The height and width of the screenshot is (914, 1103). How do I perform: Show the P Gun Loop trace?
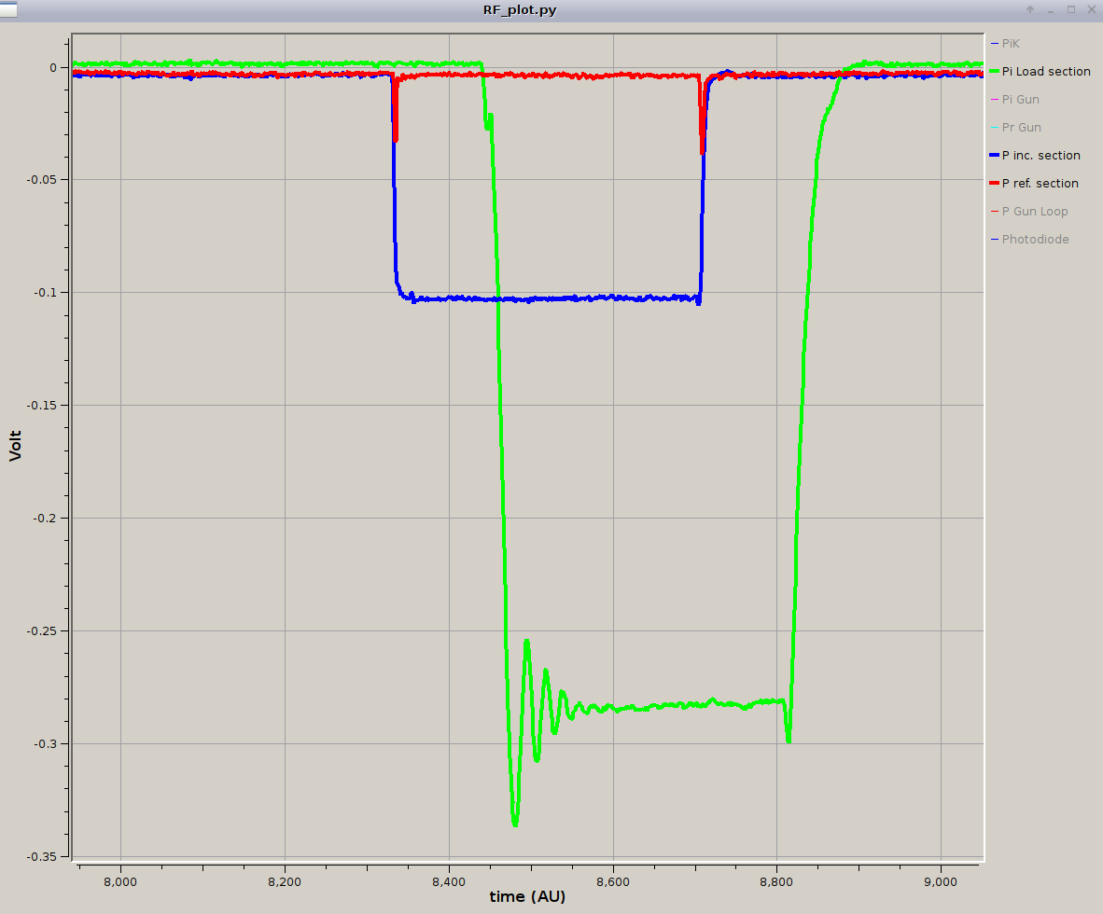point(1034,212)
